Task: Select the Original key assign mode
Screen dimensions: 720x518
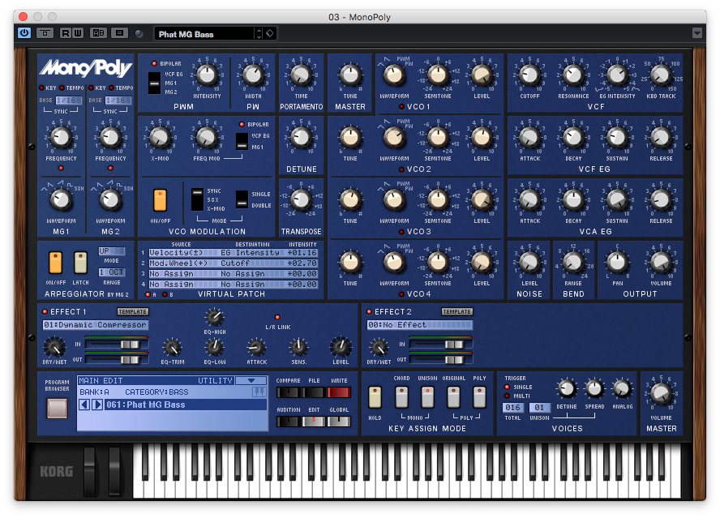Action: click(453, 397)
